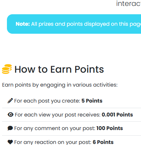Click the heart reaction icon
Image resolution: width=141 pixels, height=145 pixels.
10,142
